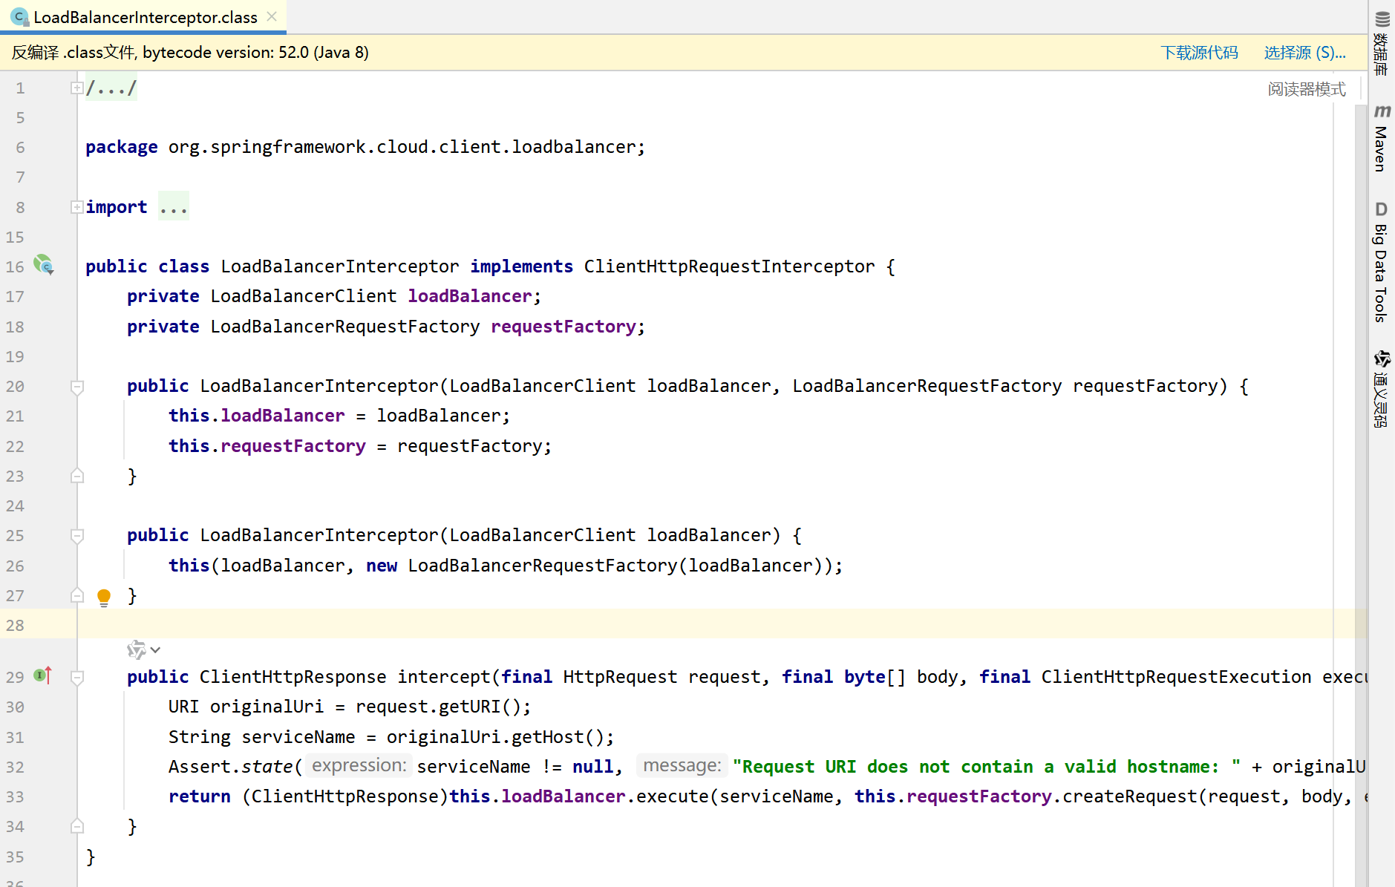This screenshot has height=887, width=1395.
Task: Click the fold end marker on line 34
Action: [x=76, y=826]
